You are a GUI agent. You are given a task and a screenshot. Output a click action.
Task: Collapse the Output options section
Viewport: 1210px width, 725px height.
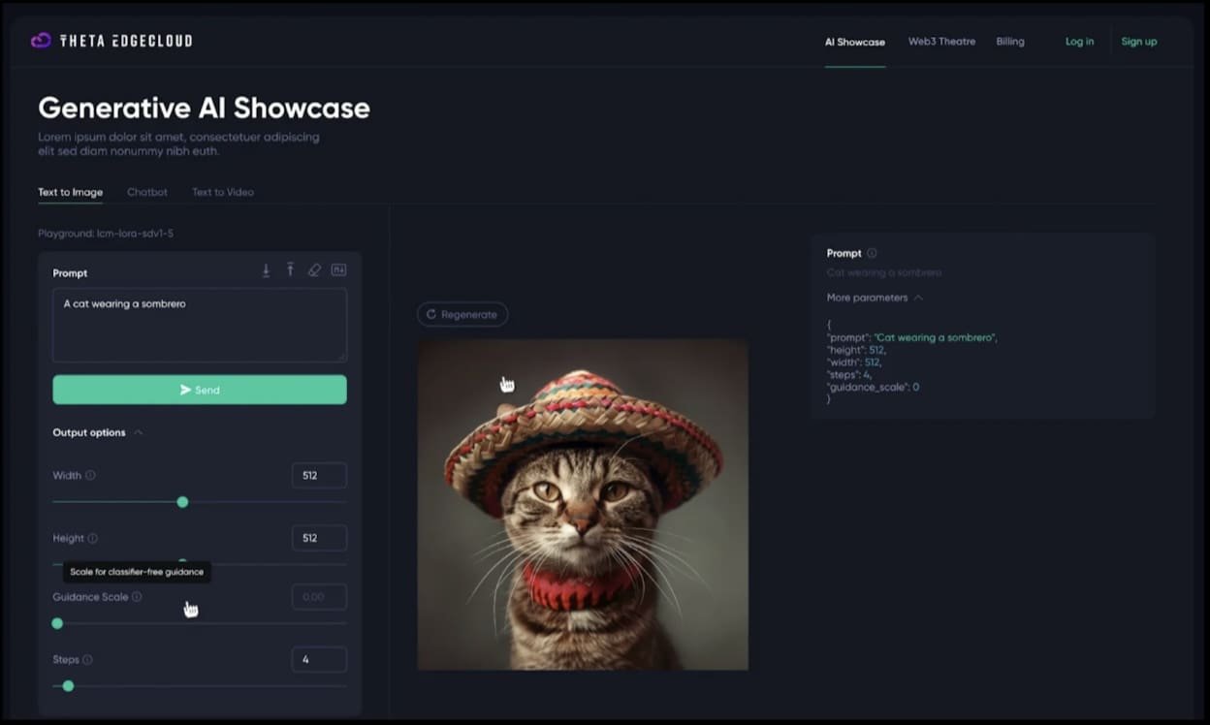tap(138, 432)
